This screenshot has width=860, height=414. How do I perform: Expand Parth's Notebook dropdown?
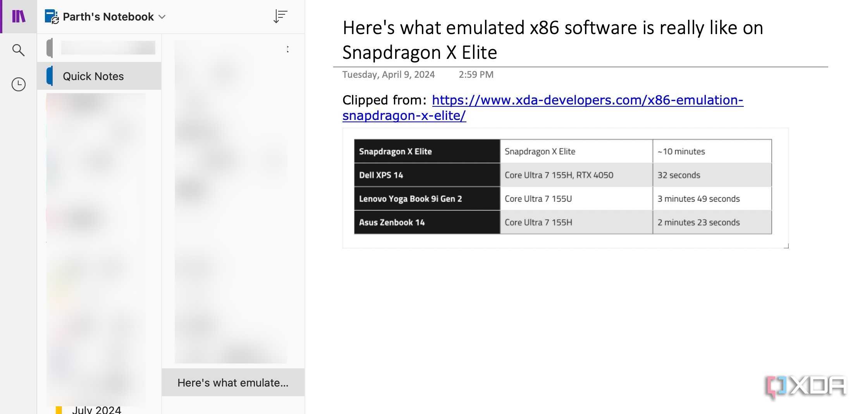click(x=162, y=17)
